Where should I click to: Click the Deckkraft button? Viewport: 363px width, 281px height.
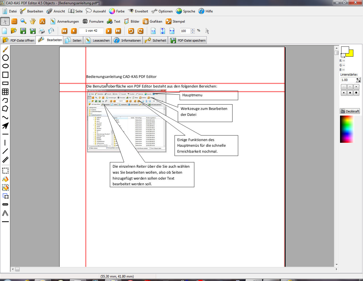click(x=350, y=111)
